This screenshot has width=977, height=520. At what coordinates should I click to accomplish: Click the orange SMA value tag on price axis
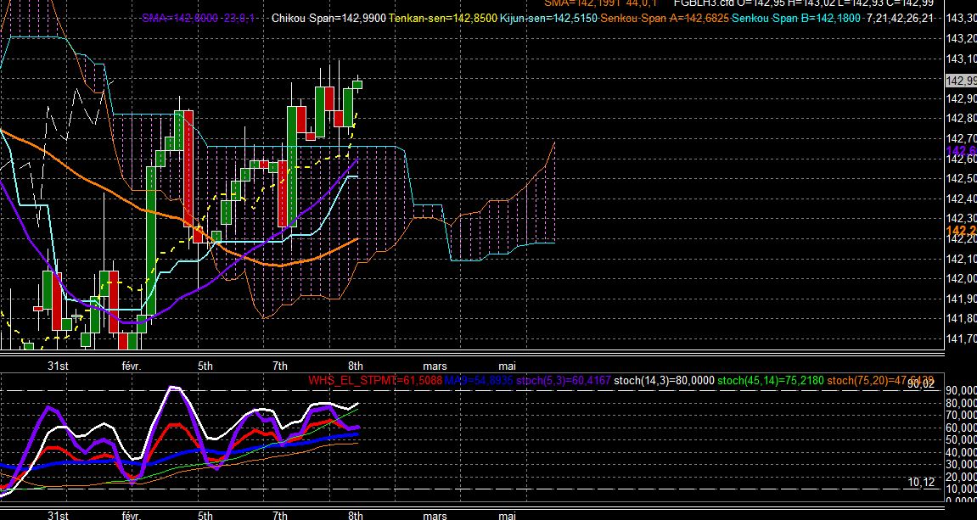[962, 231]
